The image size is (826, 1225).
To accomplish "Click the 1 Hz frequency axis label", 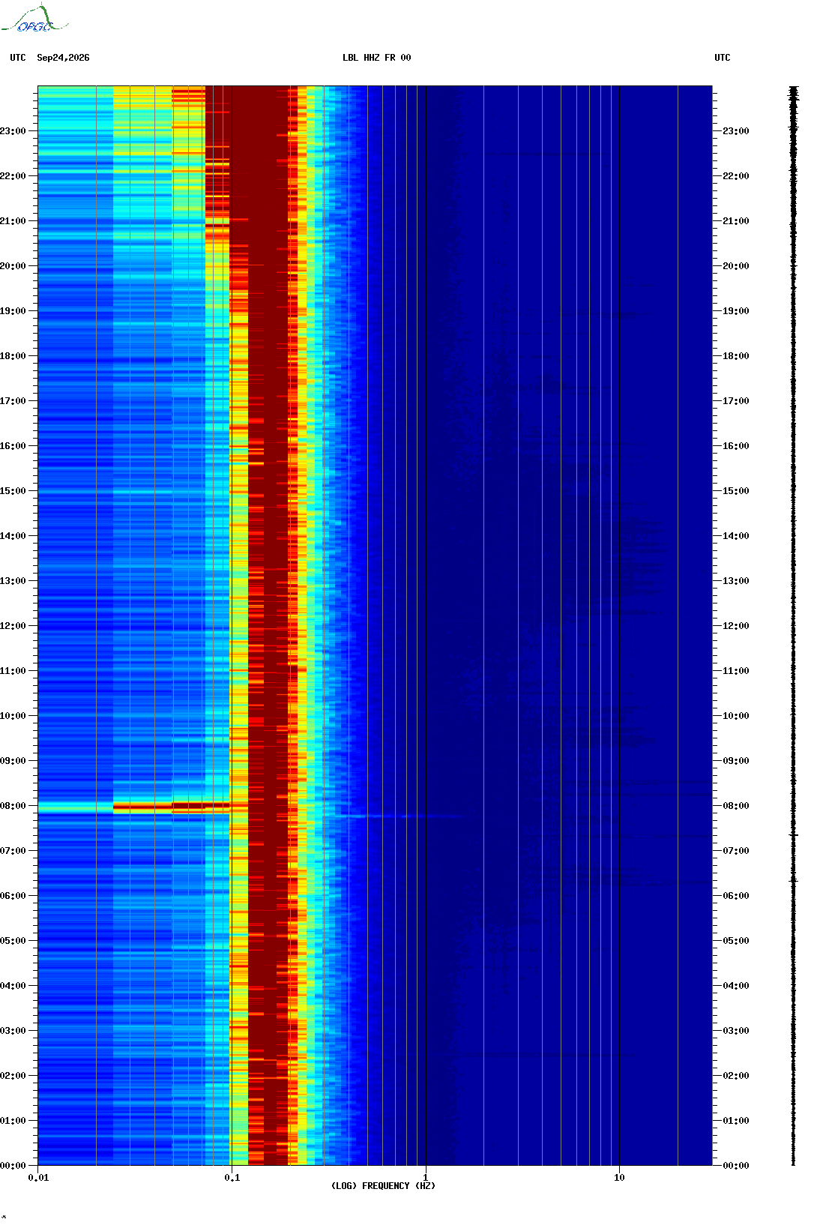I will 426,1178.
